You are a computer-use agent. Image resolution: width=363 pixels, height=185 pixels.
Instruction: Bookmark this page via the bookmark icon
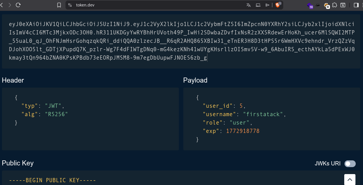pyautogui.click(x=59, y=5)
